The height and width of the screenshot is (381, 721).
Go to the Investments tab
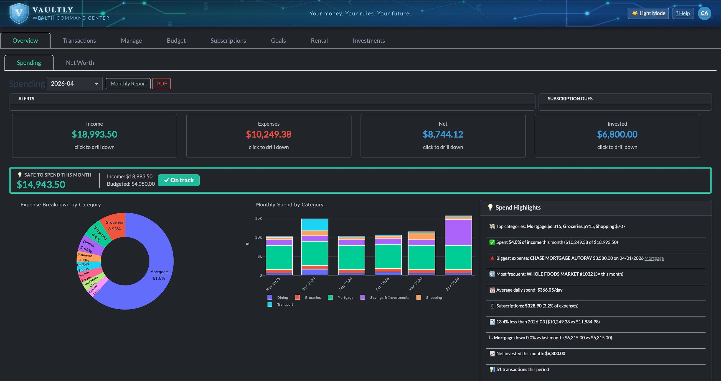click(x=369, y=40)
